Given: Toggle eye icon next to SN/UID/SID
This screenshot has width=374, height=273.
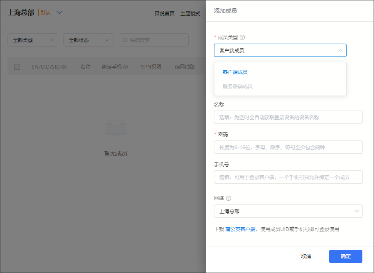Looking at the screenshot, I should coord(64,67).
